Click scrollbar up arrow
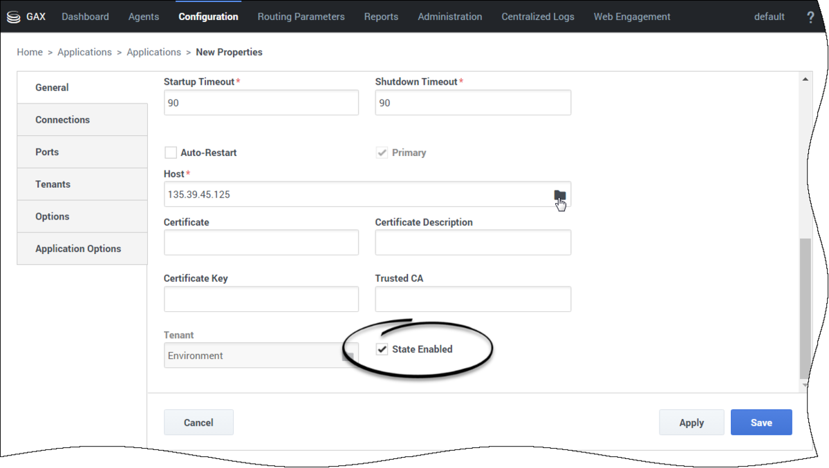Viewport: 829px width, 468px height. [805, 79]
